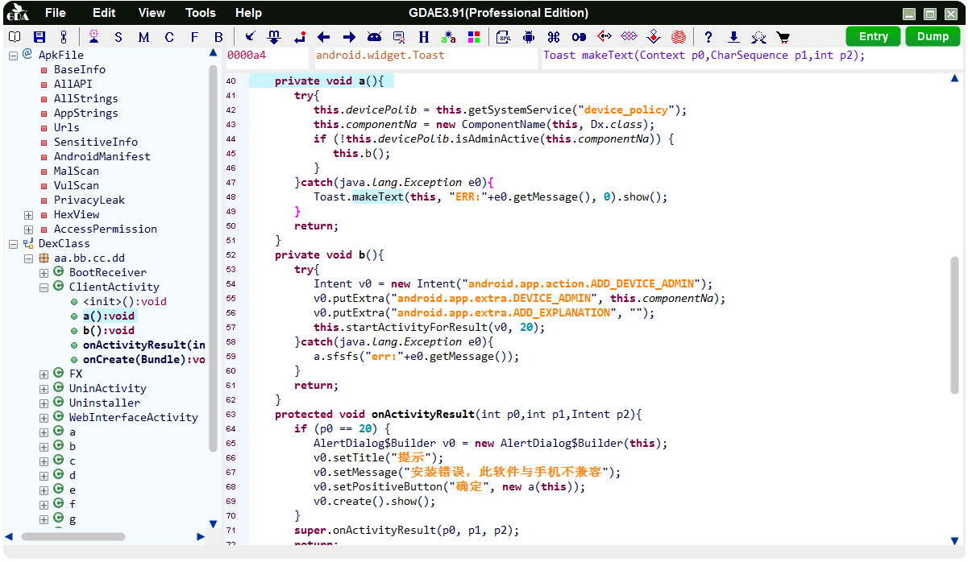
Task: Open the View menu
Action: point(152,13)
